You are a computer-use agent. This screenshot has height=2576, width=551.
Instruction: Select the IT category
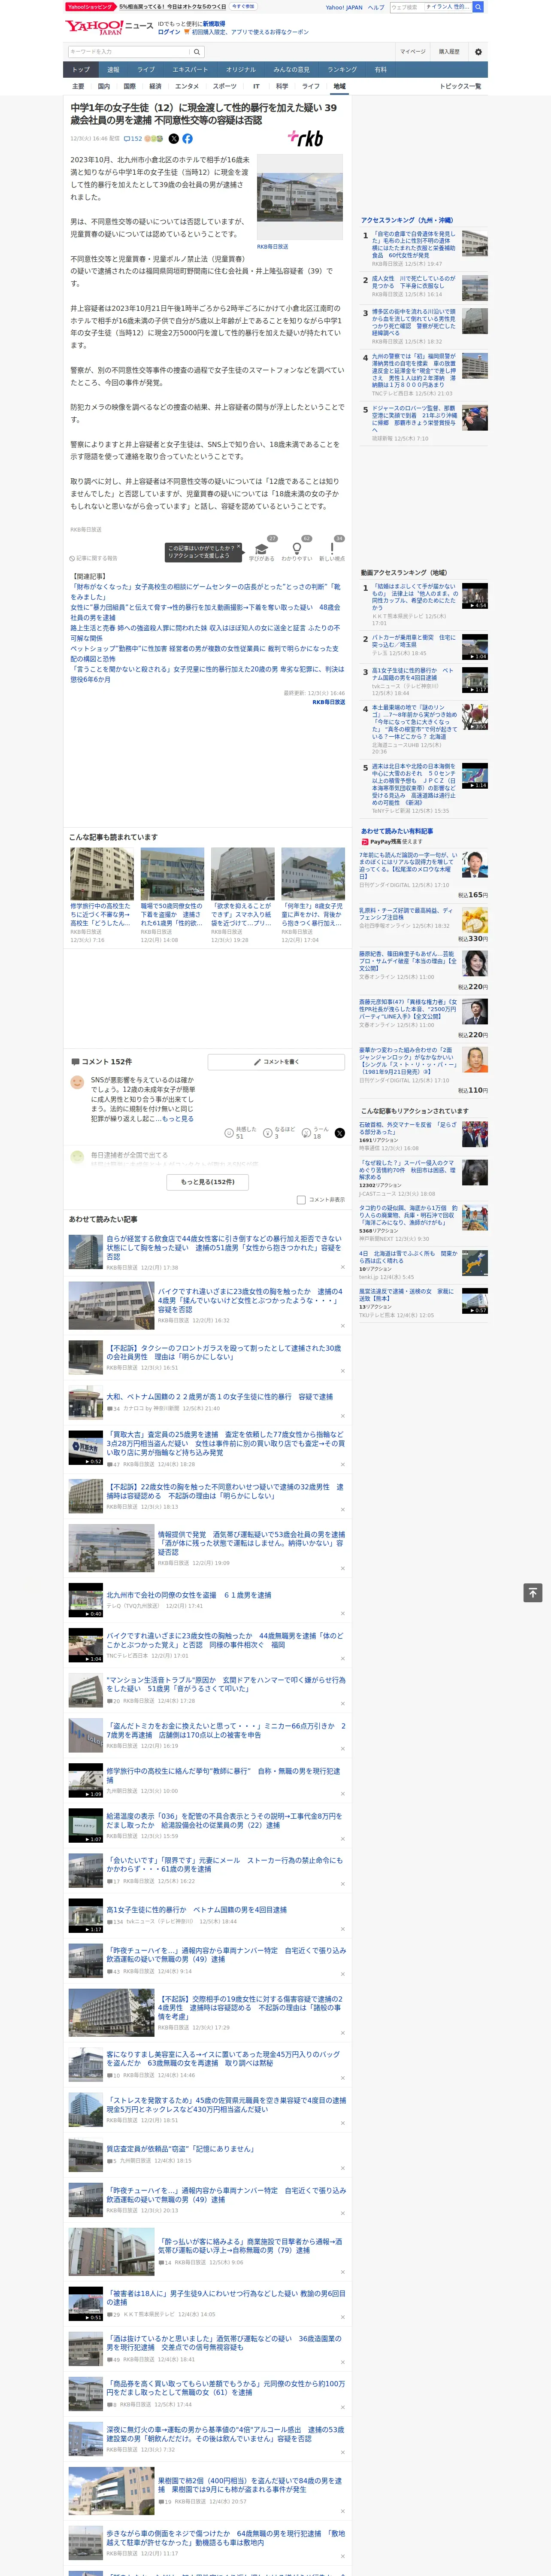(256, 86)
